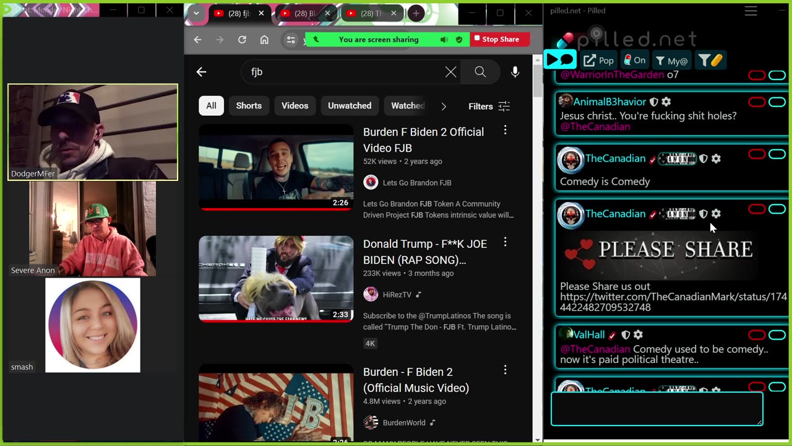Click the YouTube search field containing 'fjb'
The image size is (792, 446).
343,72
